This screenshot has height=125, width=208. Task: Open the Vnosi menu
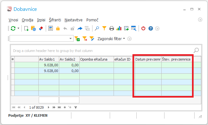(13, 20)
